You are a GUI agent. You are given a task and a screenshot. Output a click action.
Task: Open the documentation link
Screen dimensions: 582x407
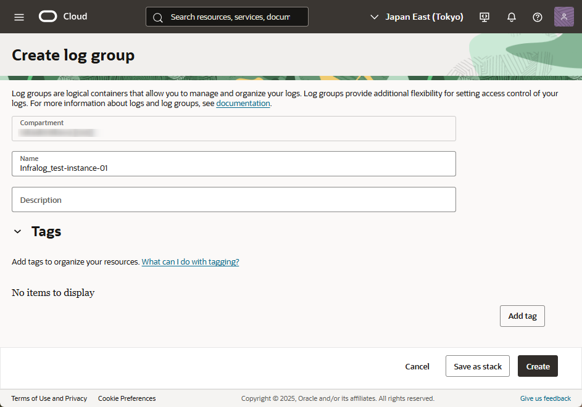coord(243,104)
